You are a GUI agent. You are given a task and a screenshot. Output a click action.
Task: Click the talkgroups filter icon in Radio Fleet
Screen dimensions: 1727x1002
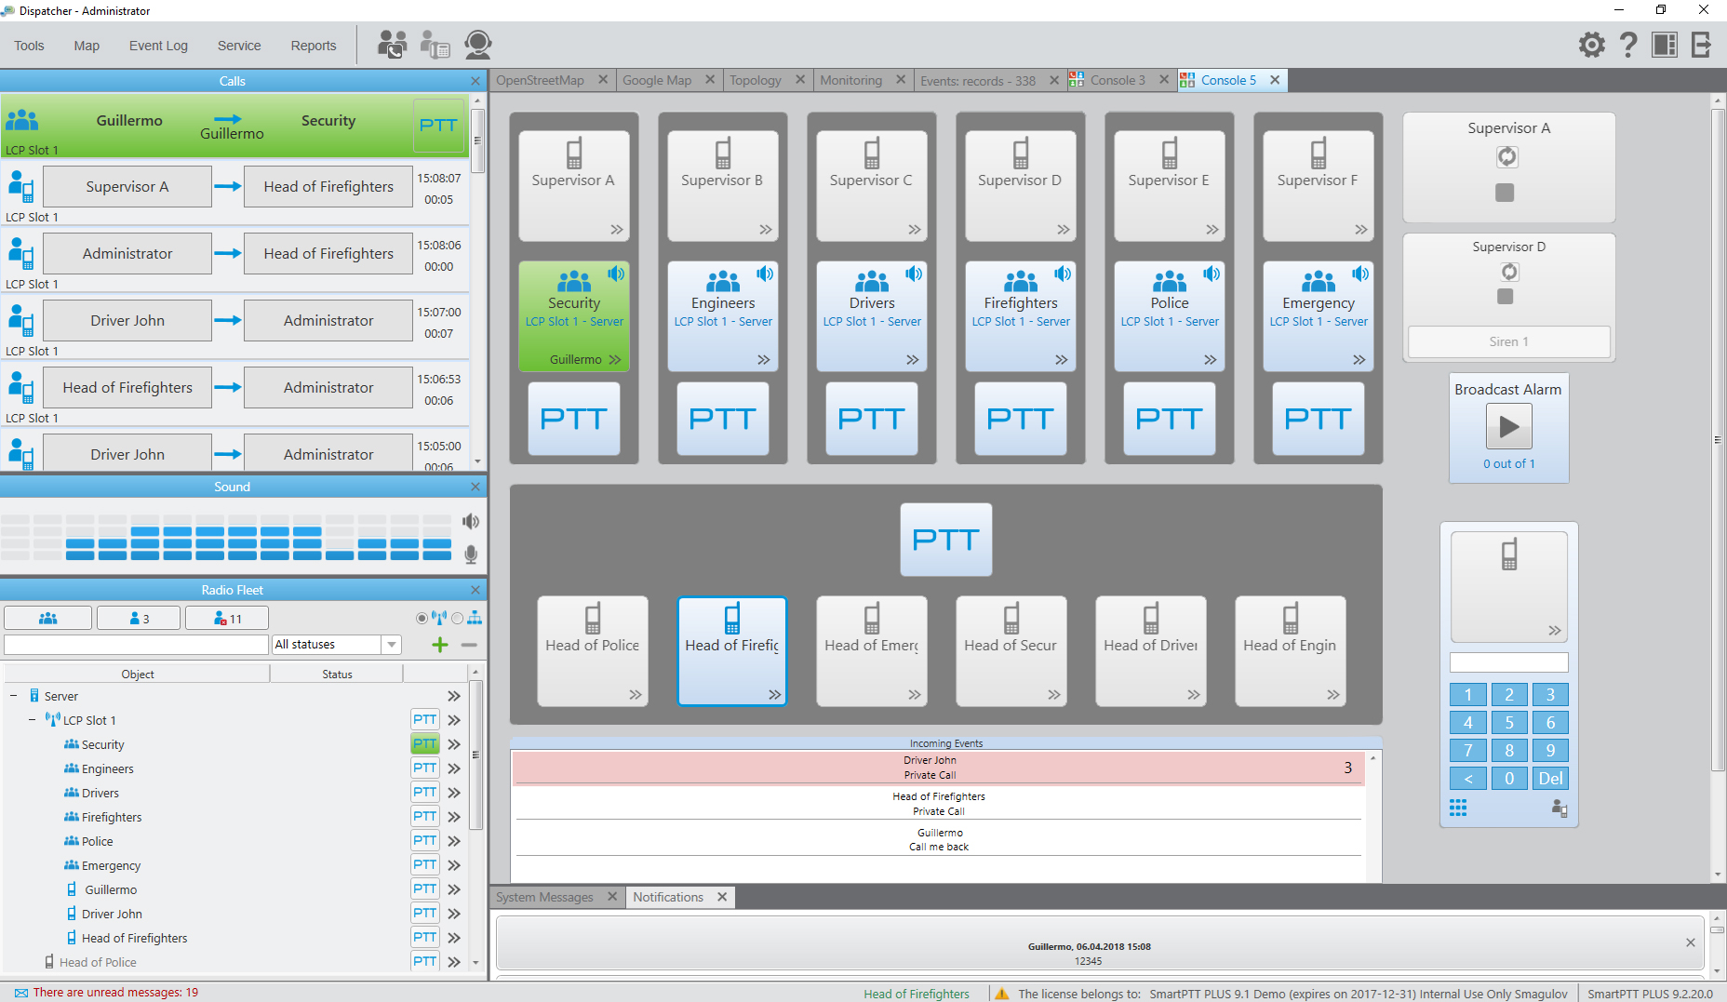tap(47, 617)
